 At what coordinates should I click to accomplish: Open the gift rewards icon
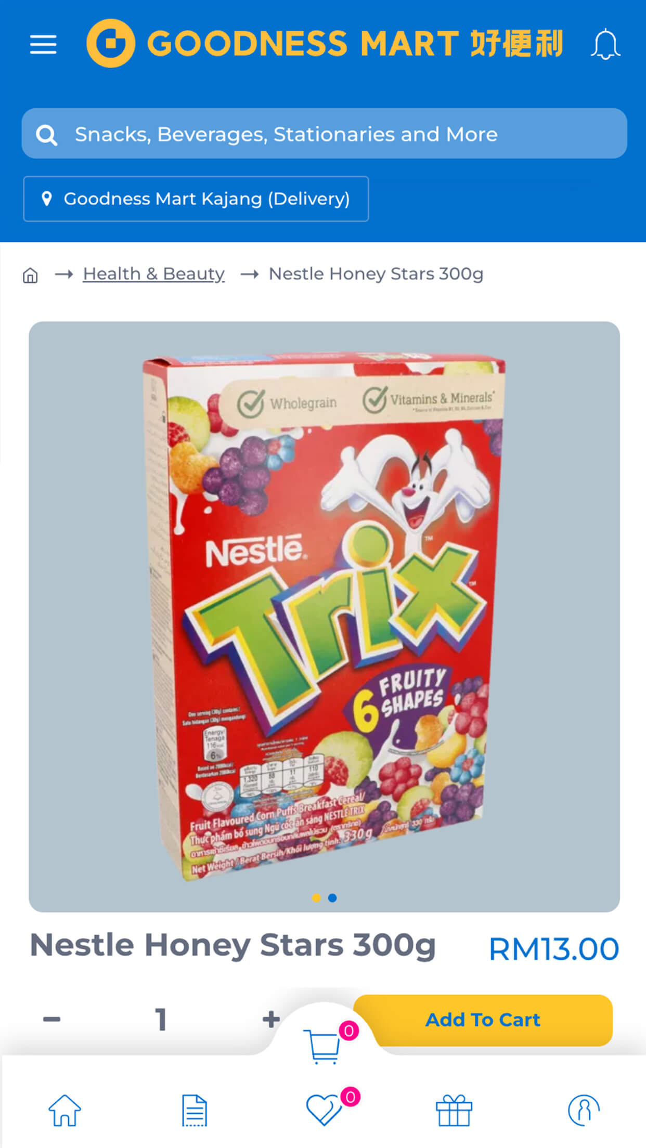pyautogui.click(x=454, y=1111)
